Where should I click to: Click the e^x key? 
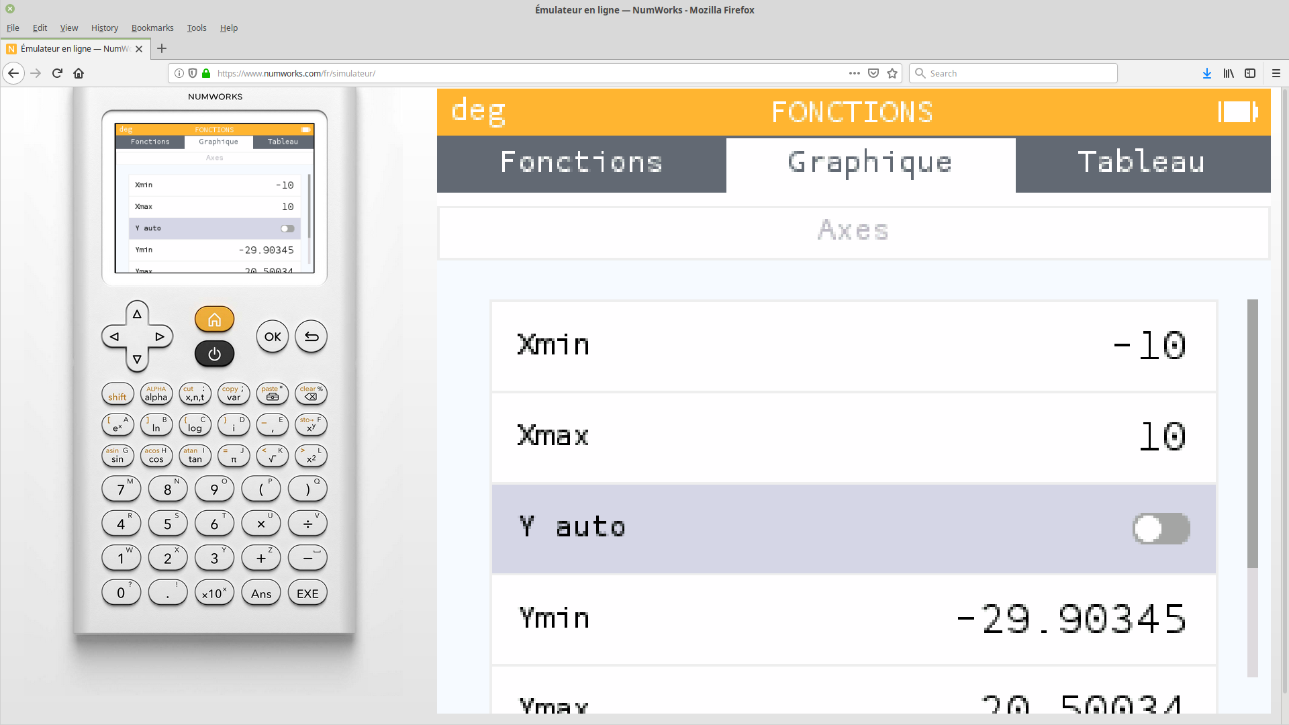[x=117, y=424]
